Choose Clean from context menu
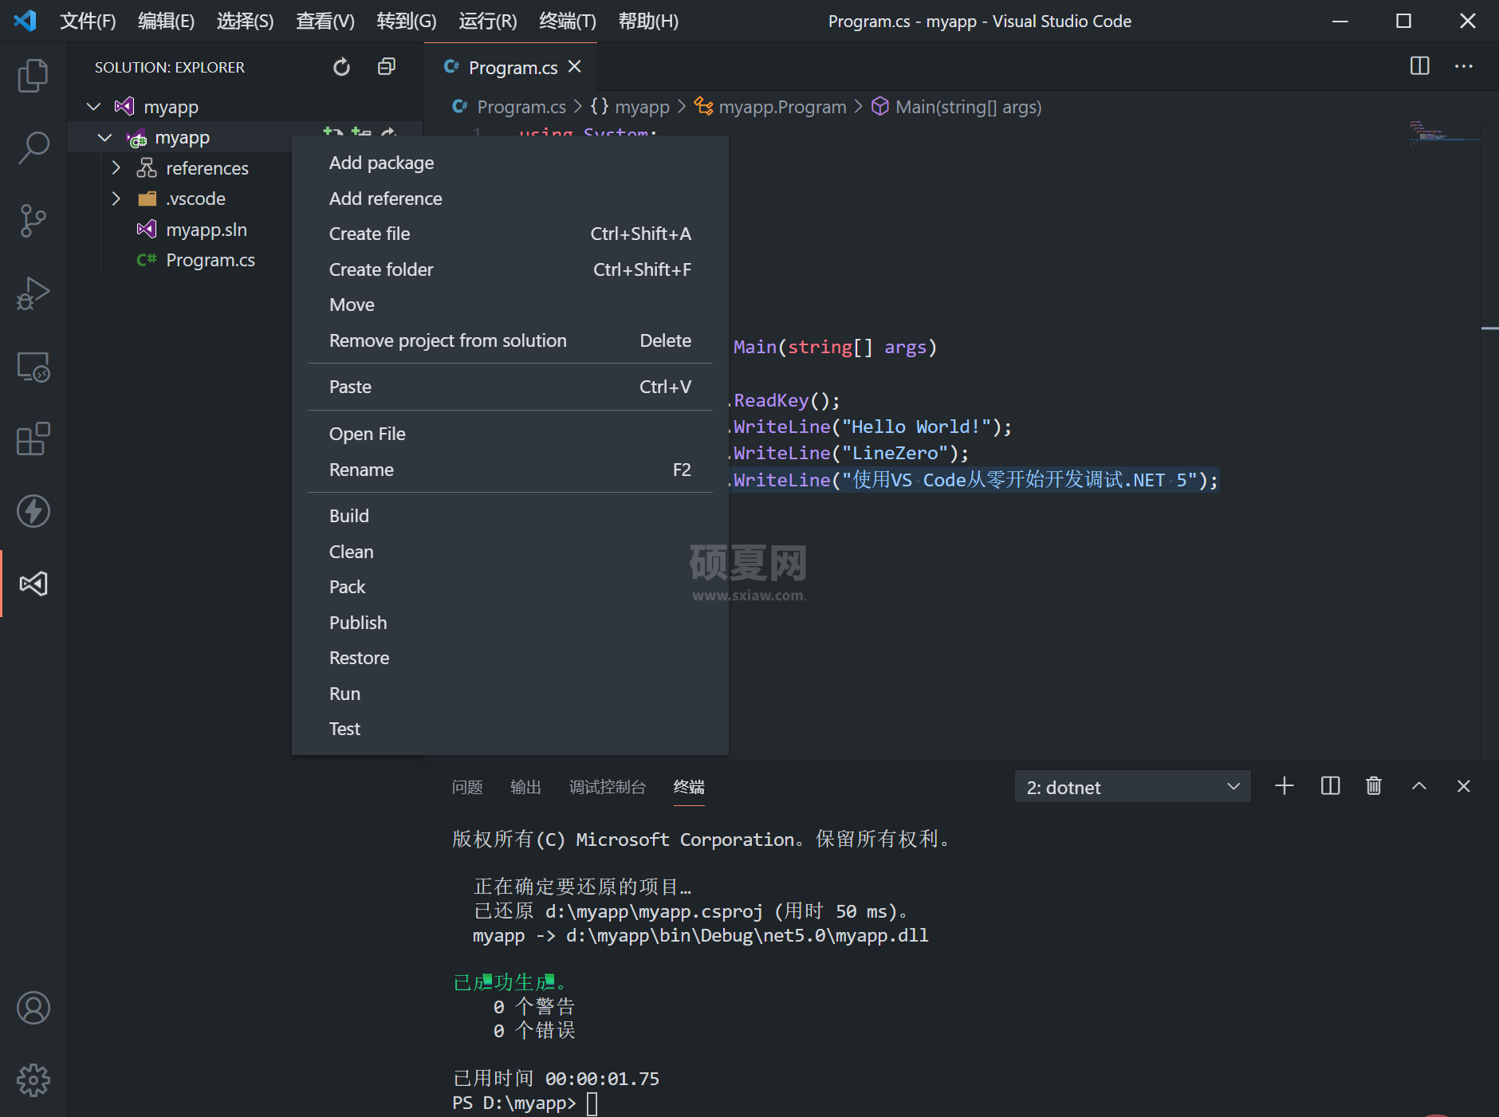This screenshot has height=1117, width=1499. [510, 552]
